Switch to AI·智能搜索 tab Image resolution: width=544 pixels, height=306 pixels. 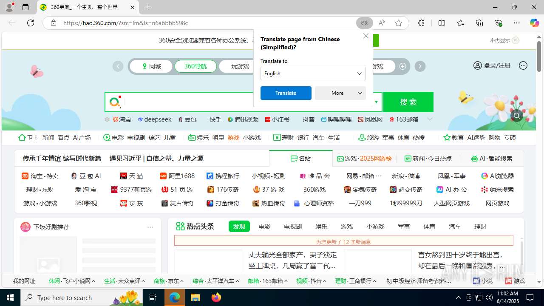[492, 159]
